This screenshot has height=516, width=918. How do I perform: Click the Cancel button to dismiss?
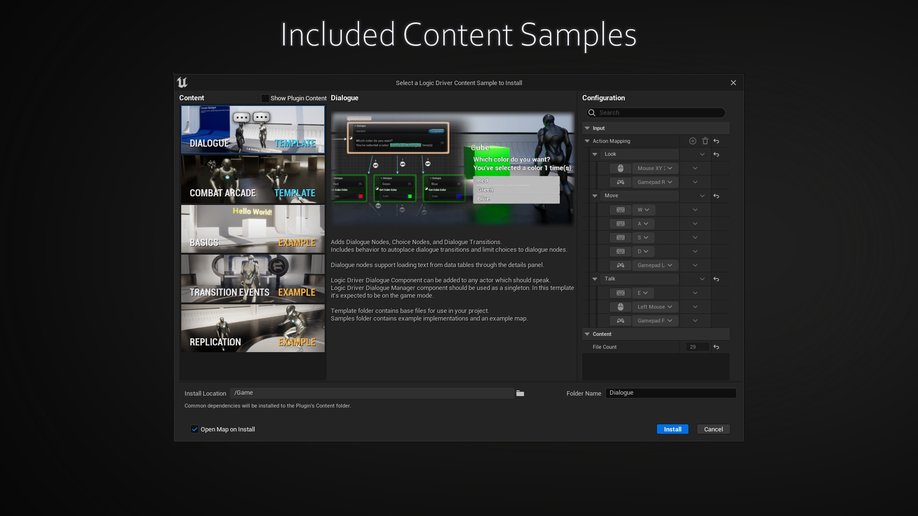tap(713, 429)
